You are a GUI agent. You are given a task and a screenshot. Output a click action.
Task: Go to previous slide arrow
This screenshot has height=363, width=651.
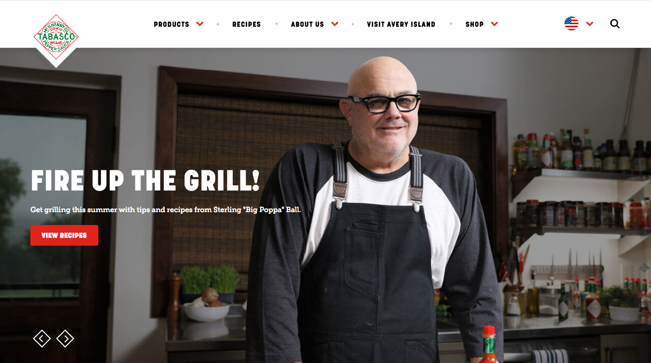tap(42, 338)
